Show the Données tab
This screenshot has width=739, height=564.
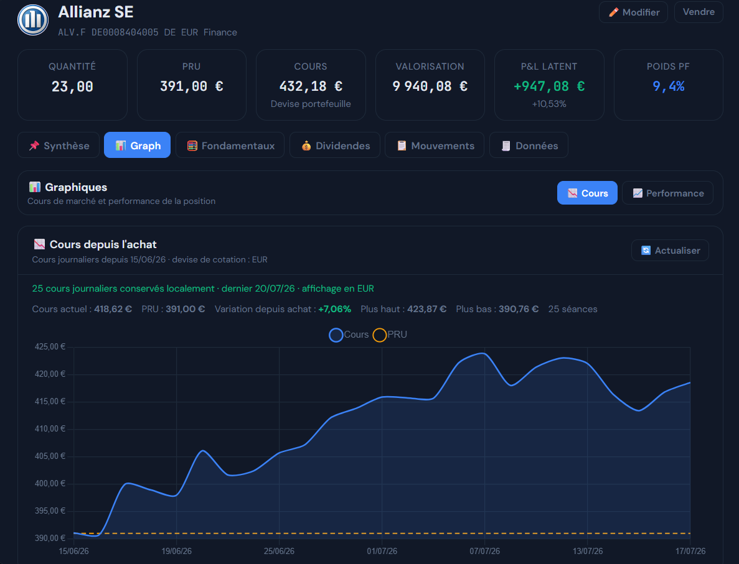(x=529, y=145)
